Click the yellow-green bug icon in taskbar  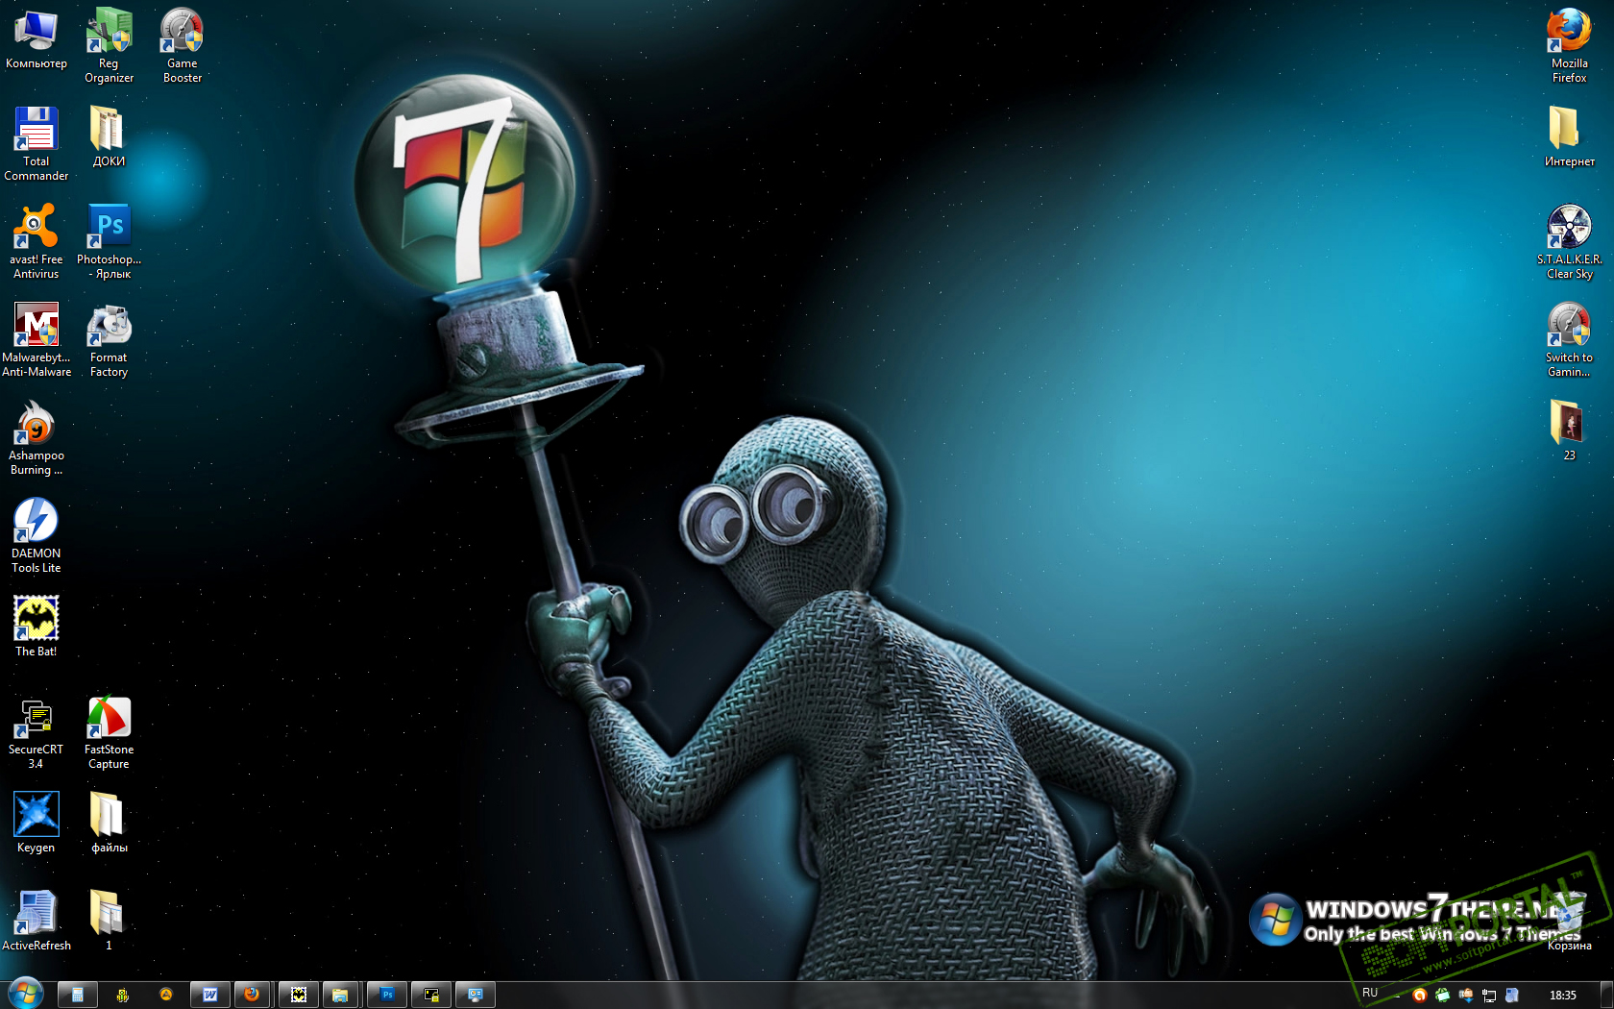pyautogui.click(x=123, y=995)
